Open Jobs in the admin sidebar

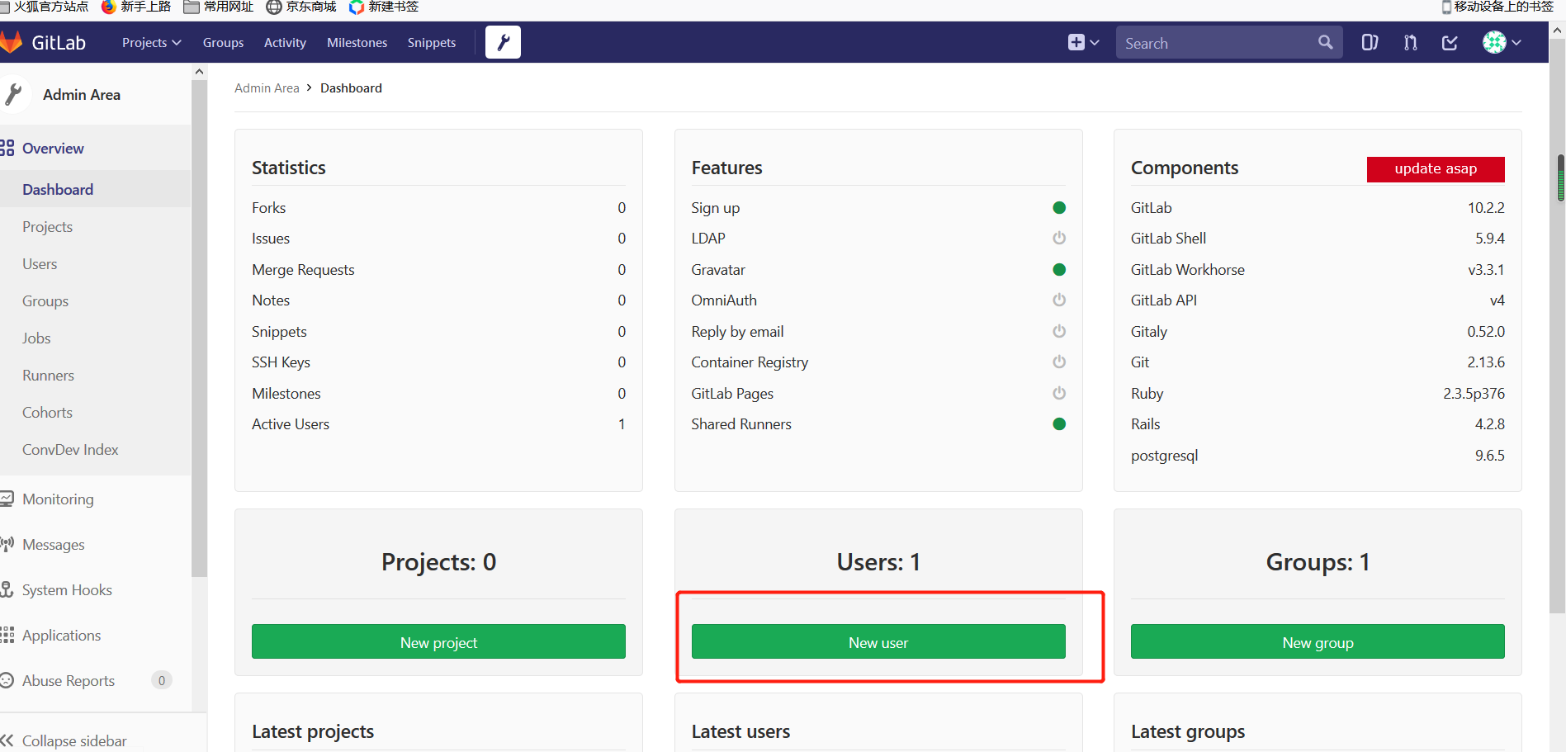point(36,338)
